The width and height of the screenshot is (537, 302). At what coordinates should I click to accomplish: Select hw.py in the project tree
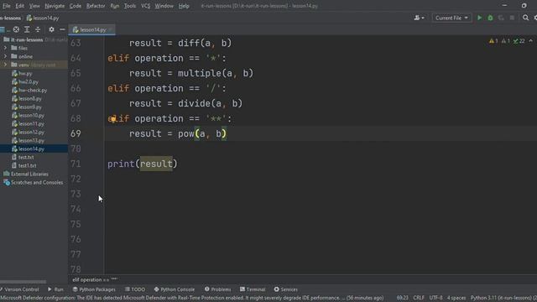coord(23,73)
